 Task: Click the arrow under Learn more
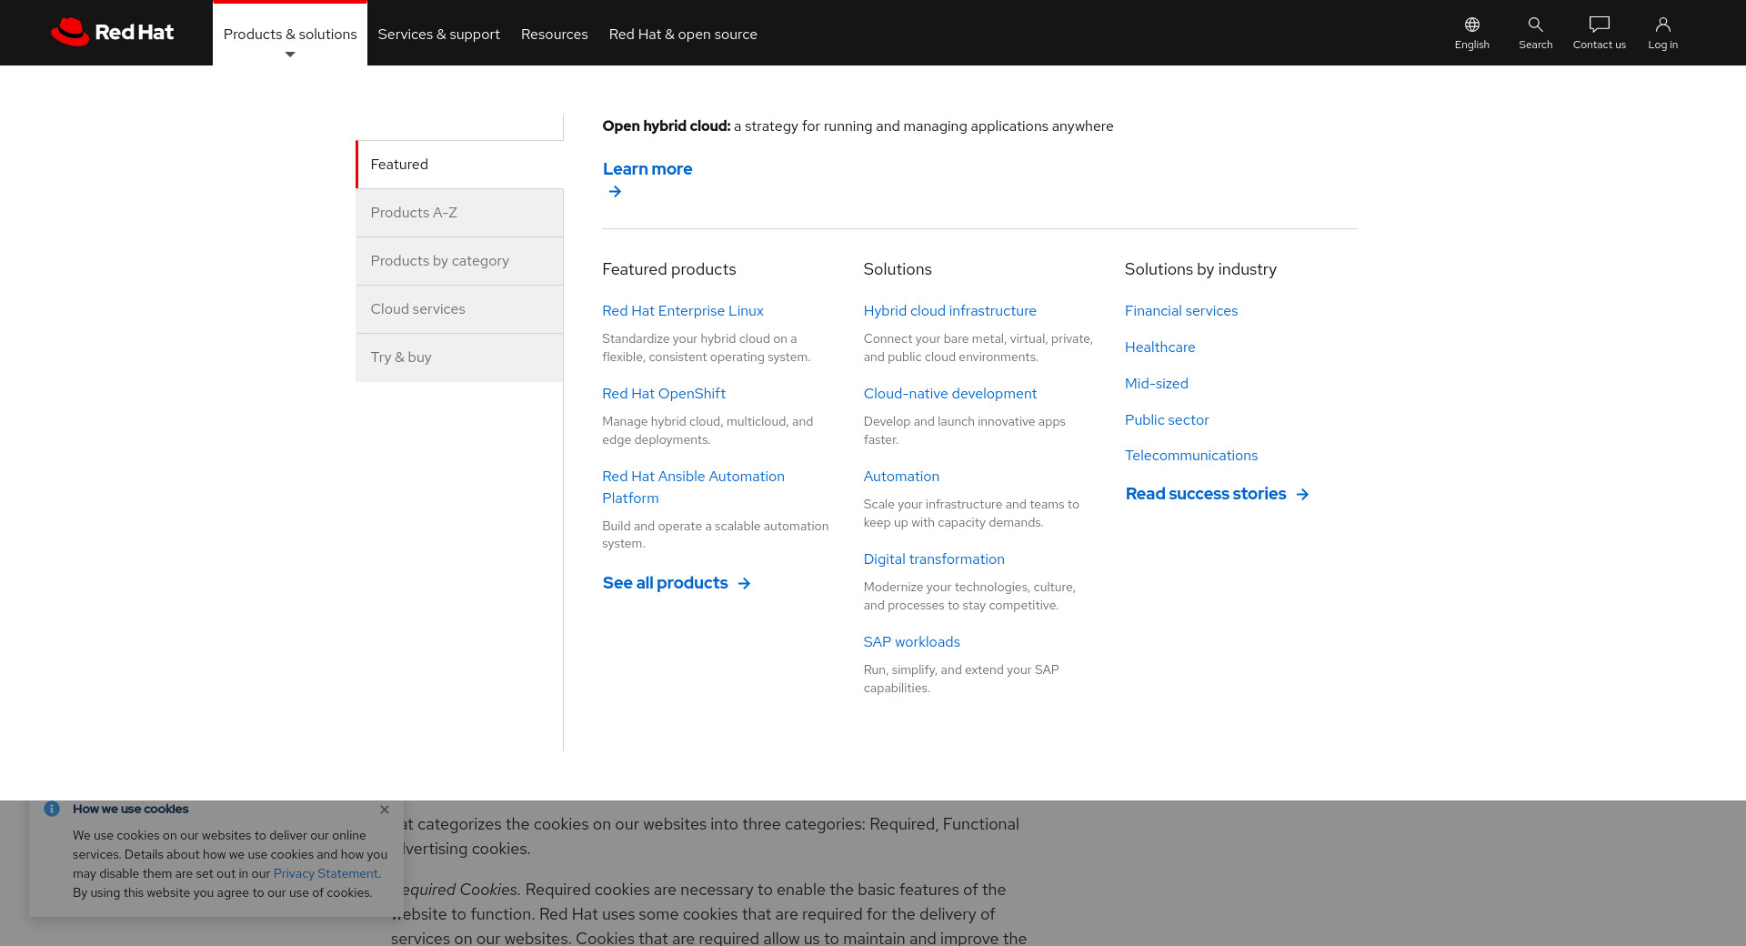pyautogui.click(x=615, y=192)
